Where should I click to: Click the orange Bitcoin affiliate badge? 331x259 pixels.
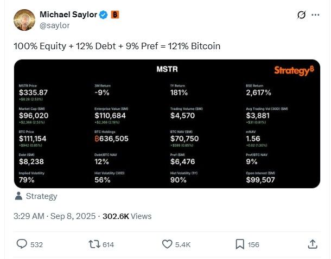pyautogui.click(x=115, y=15)
